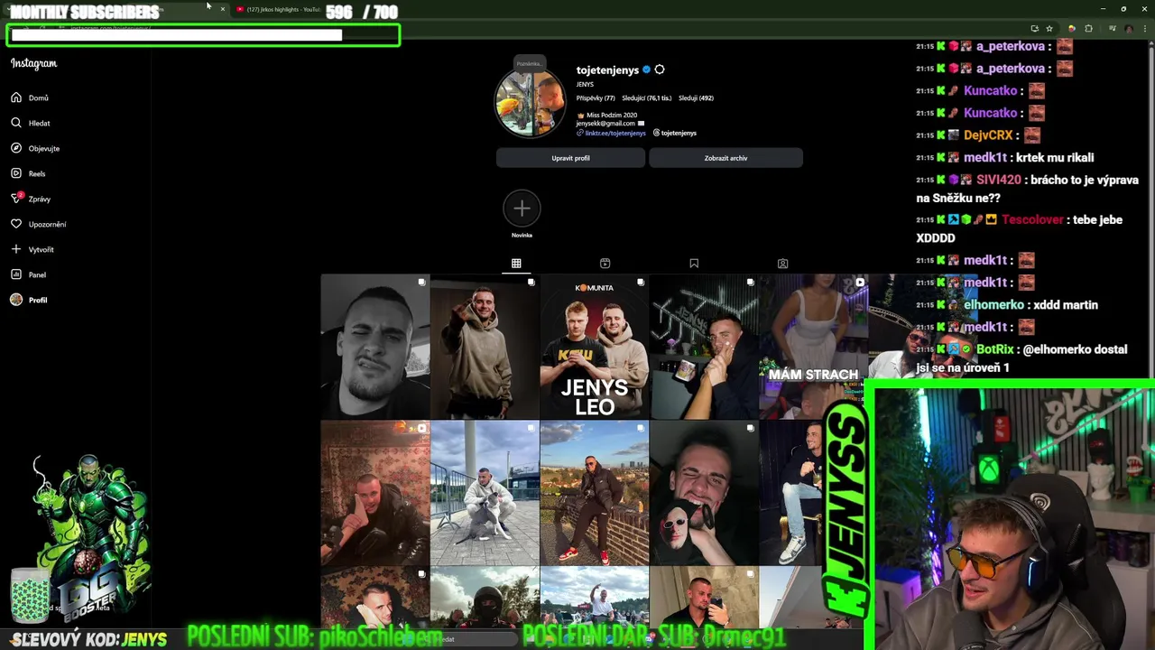Open third-row post with crowd and sky
The width and height of the screenshot is (1155, 650).
tap(594, 598)
